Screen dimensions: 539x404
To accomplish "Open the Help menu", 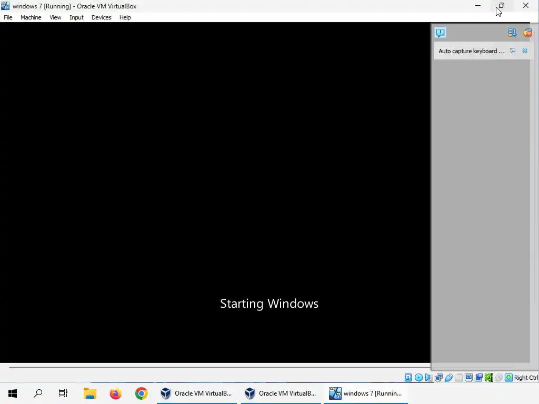I will coord(125,17).
